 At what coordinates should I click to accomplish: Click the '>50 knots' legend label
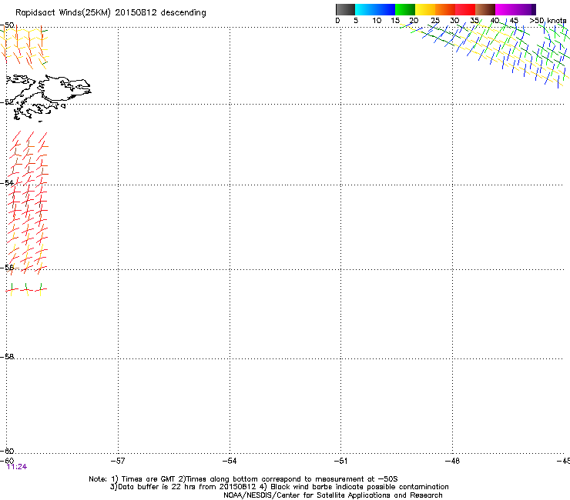coord(548,21)
